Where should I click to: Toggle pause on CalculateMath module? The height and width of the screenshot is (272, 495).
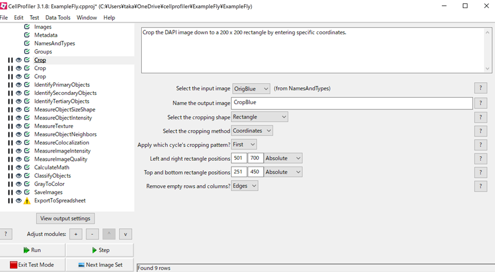11,168
